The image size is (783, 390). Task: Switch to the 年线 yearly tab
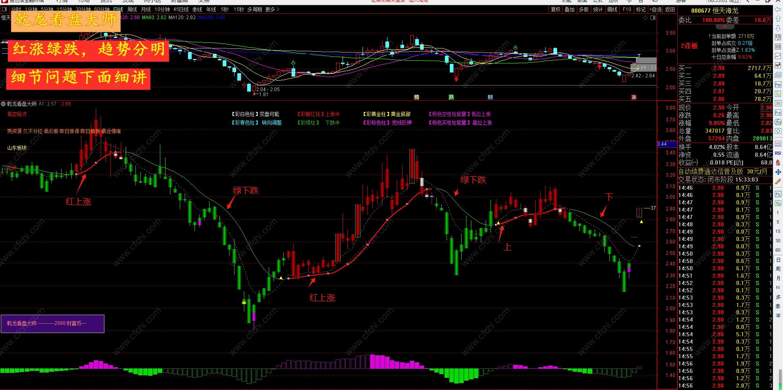point(211,9)
